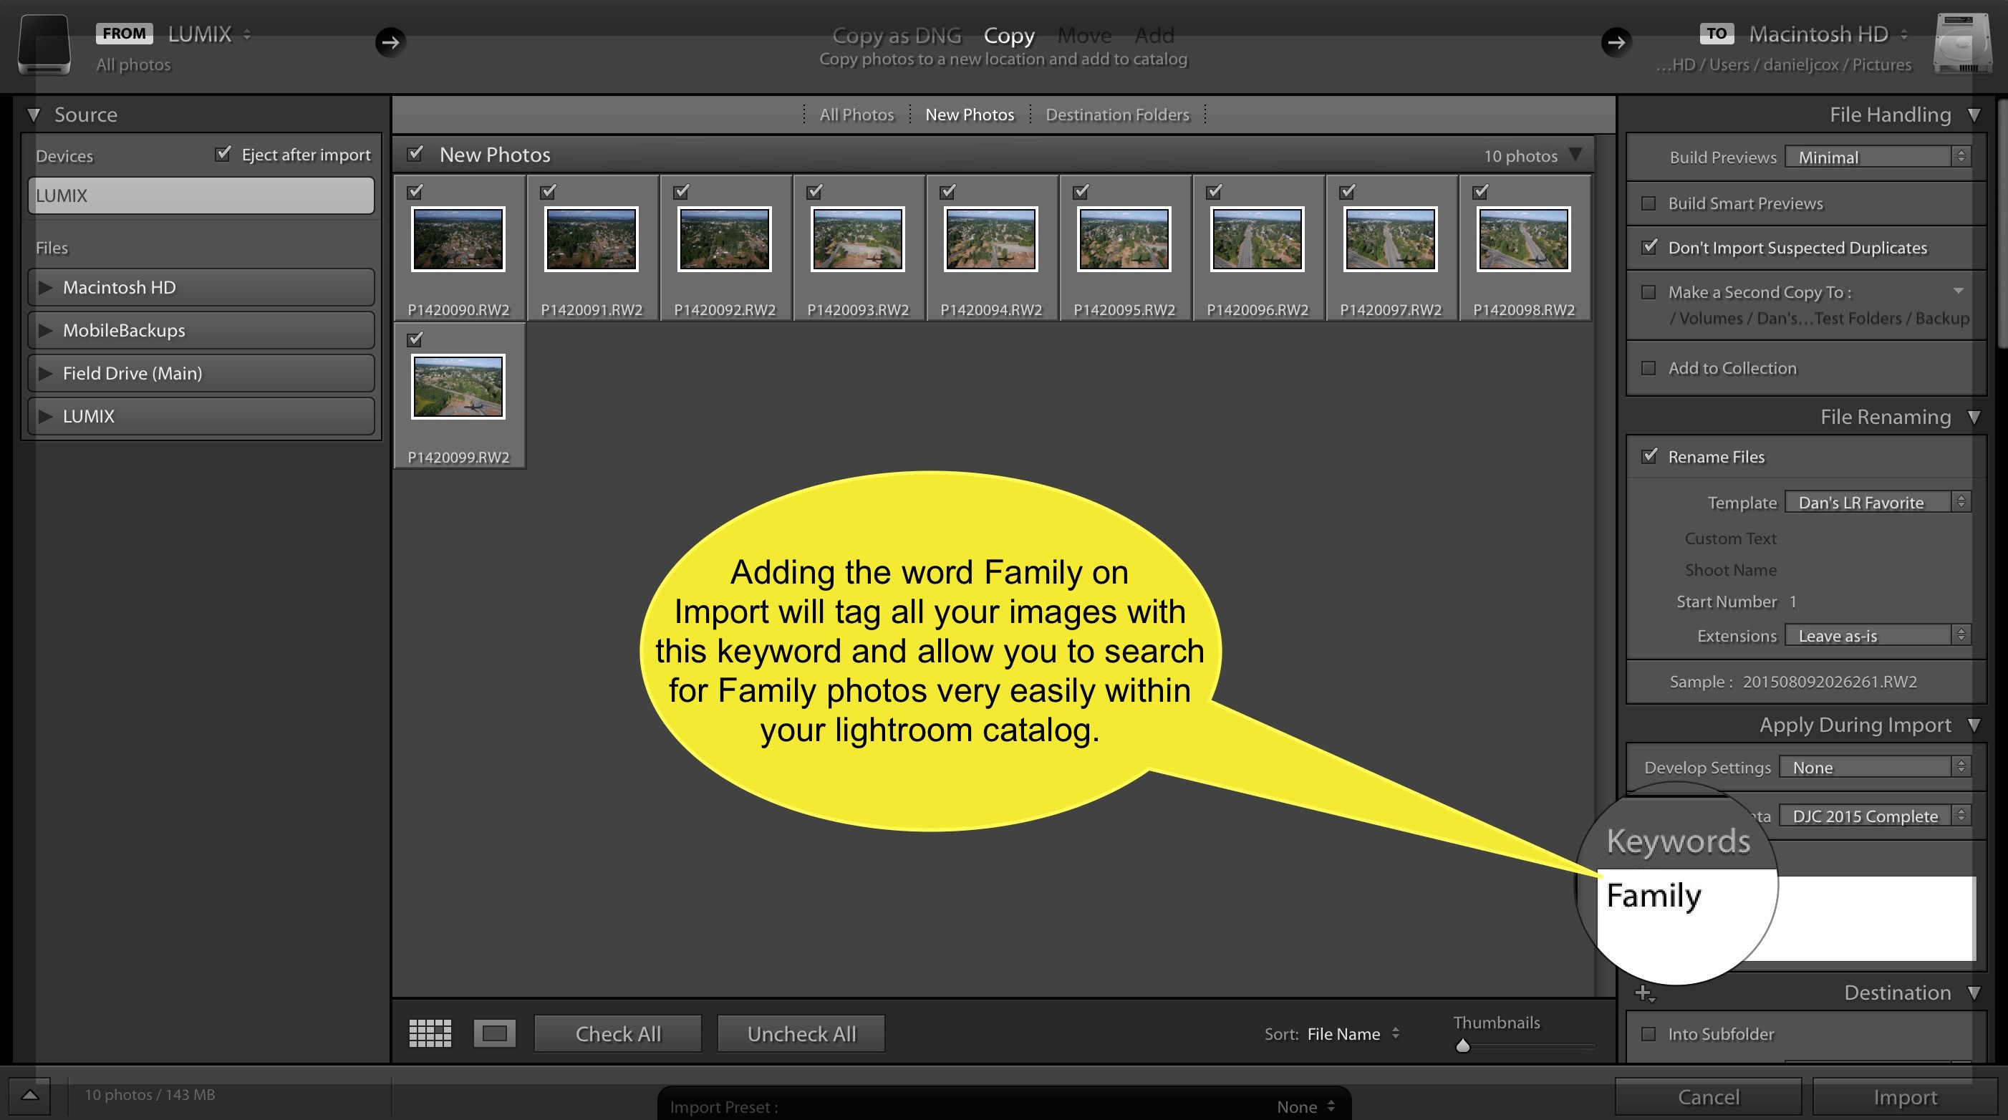This screenshot has height=1120, width=2008.
Task: Open Template dropdown Dan's LR Favorite
Action: [x=1877, y=502]
